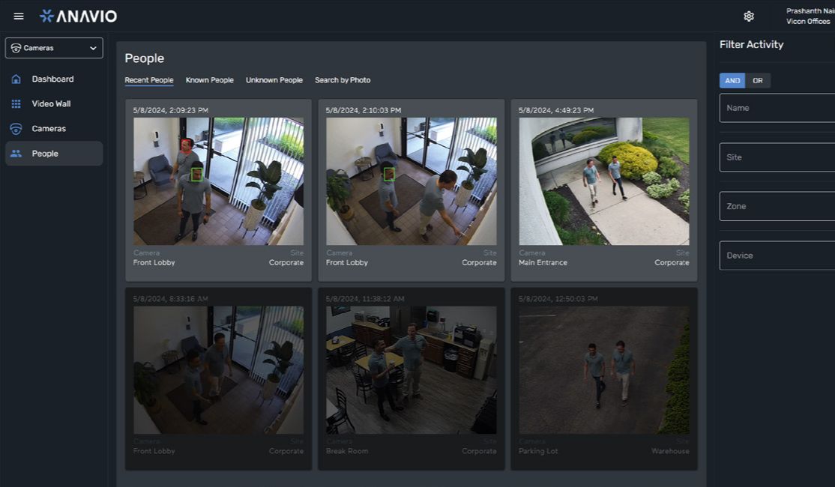Switch filter logic to OR
This screenshot has height=487, width=835.
pyautogui.click(x=758, y=81)
